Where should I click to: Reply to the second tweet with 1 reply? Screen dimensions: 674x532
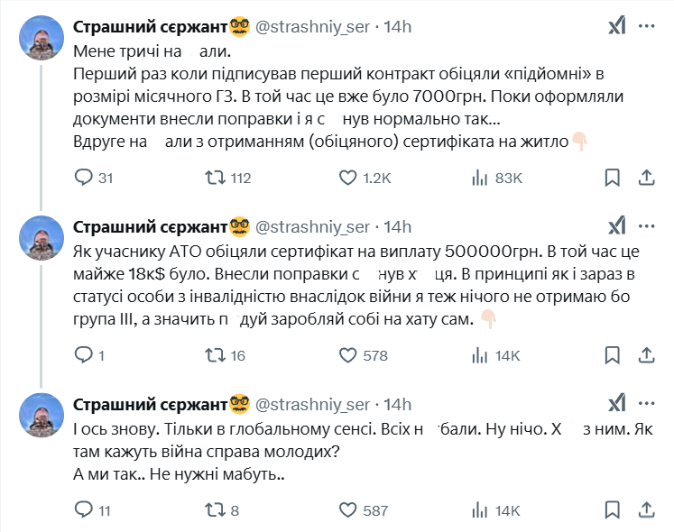tap(84, 355)
